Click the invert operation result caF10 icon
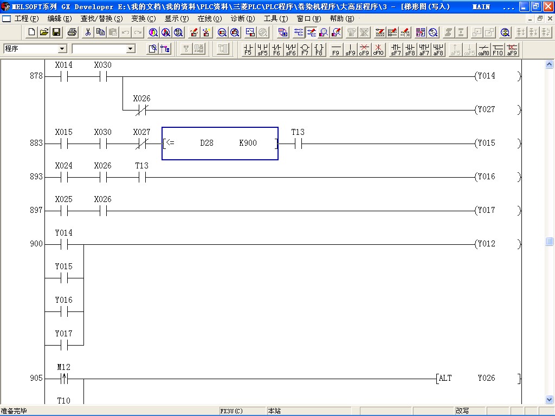The height and width of the screenshot is (416, 555). click(483, 49)
